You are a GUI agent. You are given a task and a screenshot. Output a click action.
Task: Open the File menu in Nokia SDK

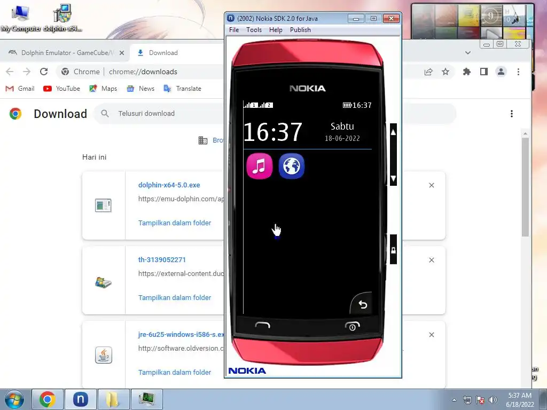[x=234, y=30]
